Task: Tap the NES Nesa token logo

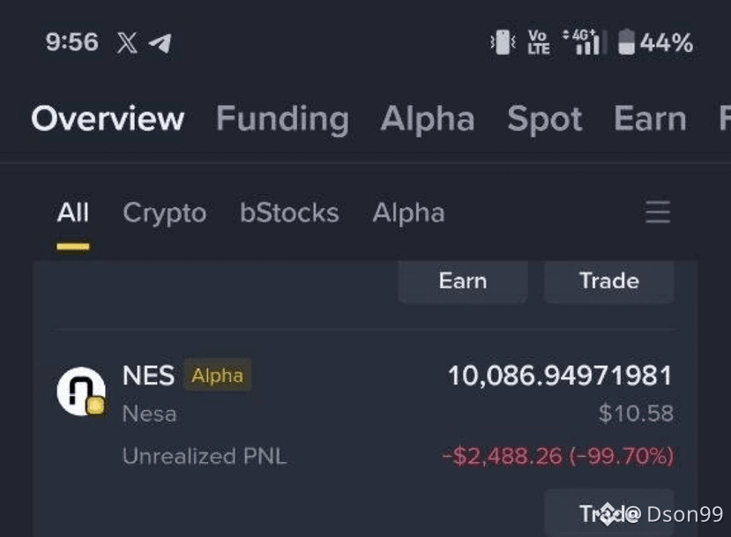Action: click(81, 392)
